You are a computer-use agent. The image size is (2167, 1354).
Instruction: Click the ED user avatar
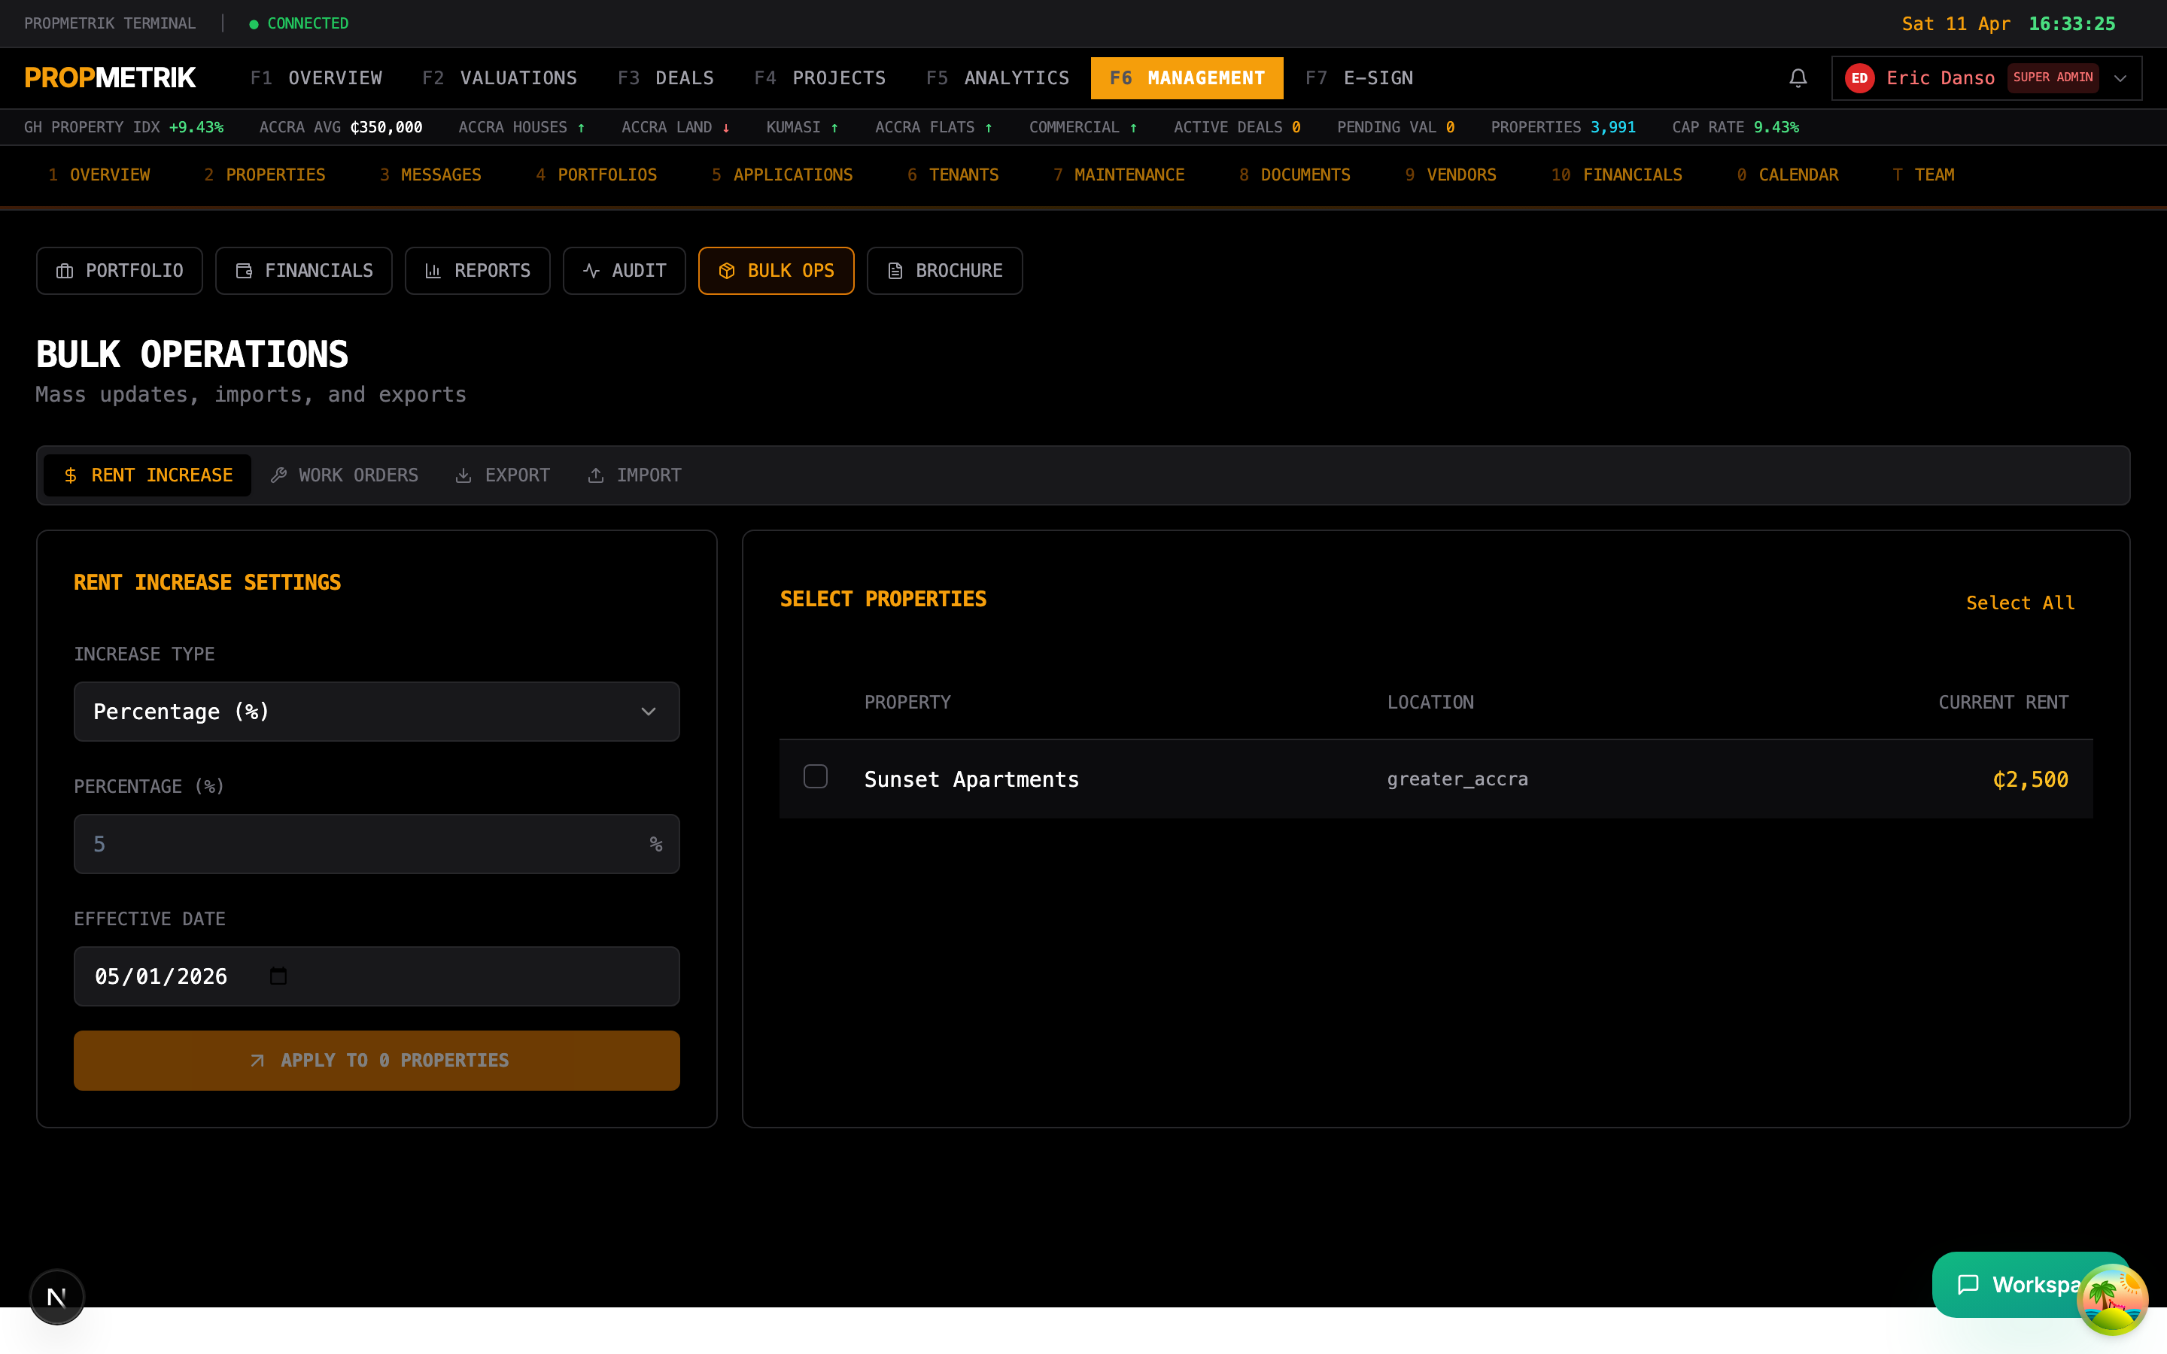tap(1859, 78)
